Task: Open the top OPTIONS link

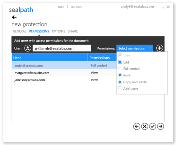Action: pos(76,7)
